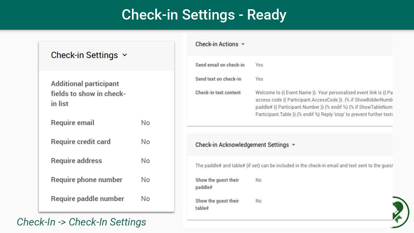
Task: Click 'Show the guest their paddle#' label
Action: (217, 184)
